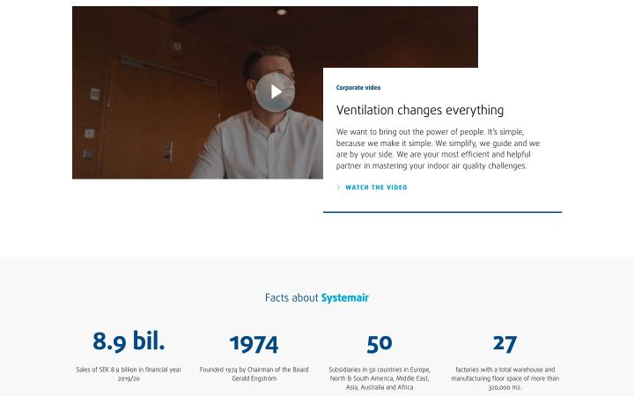Play the corporate video
634x396 pixels.
(276, 92)
